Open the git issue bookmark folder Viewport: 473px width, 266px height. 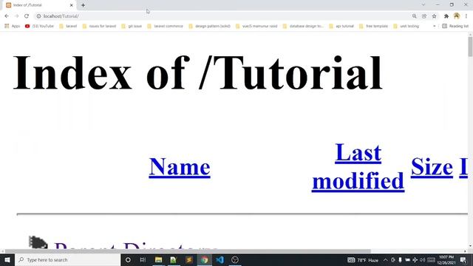132,27
